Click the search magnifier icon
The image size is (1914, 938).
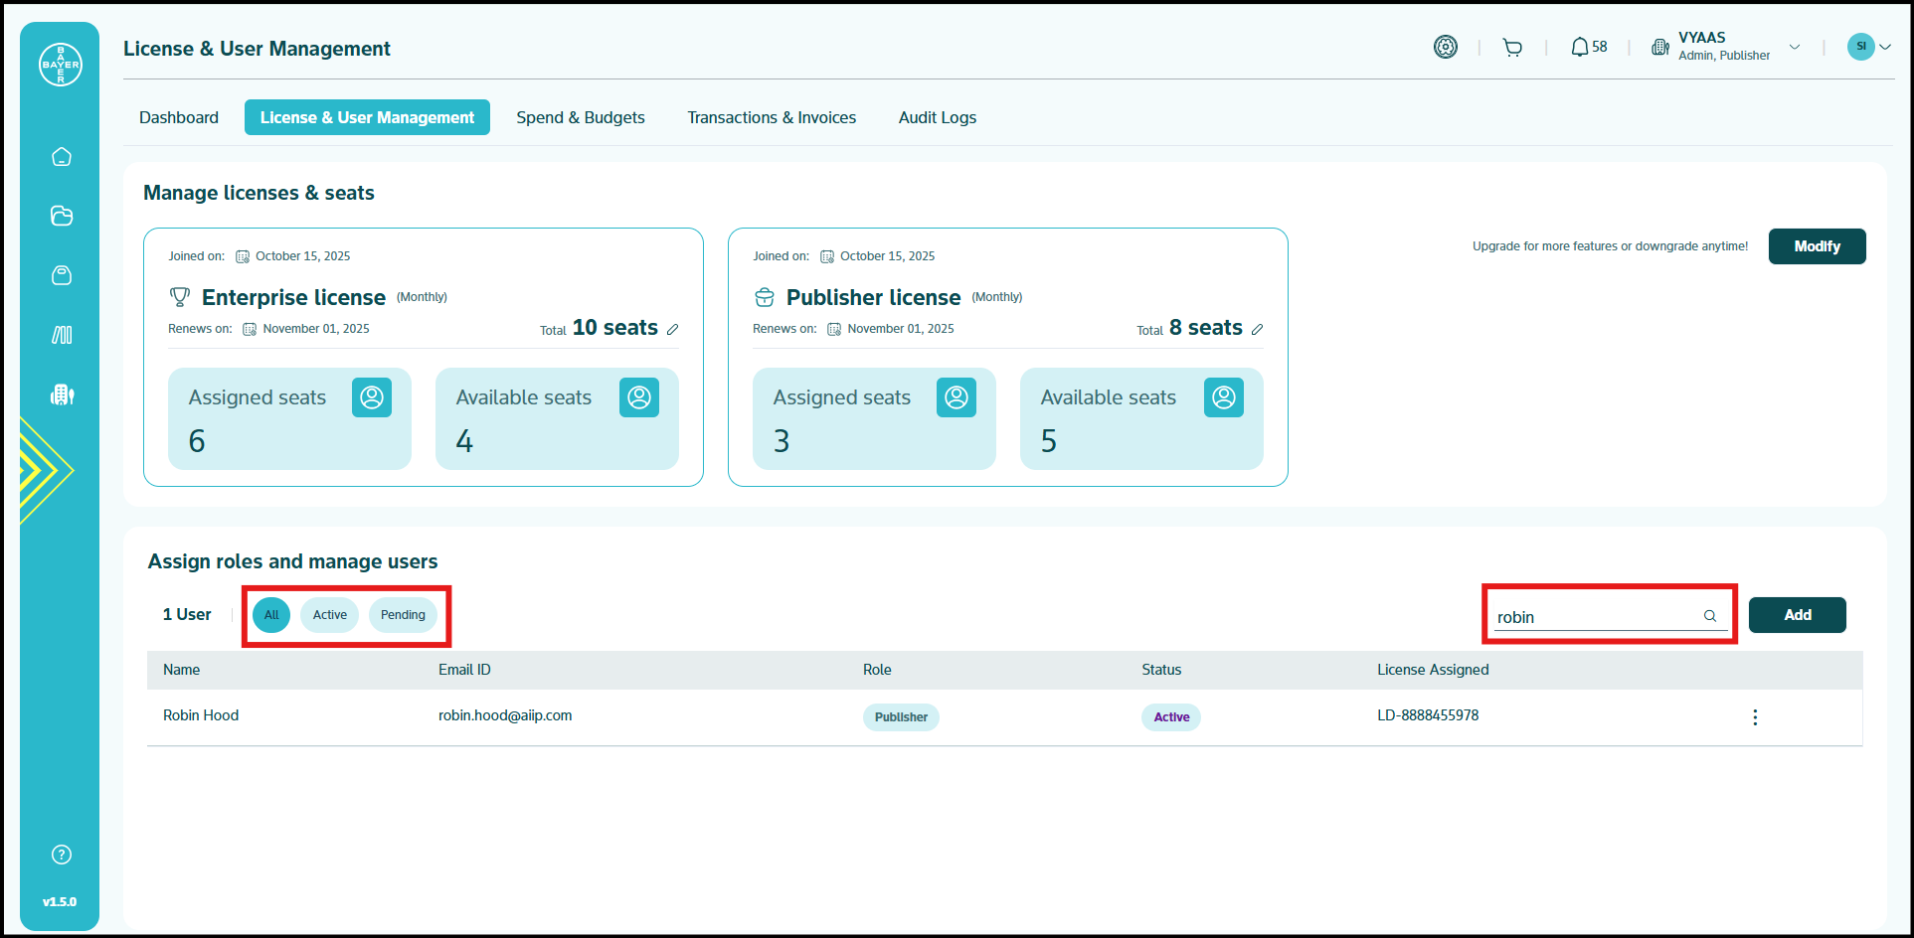pyautogui.click(x=1710, y=616)
